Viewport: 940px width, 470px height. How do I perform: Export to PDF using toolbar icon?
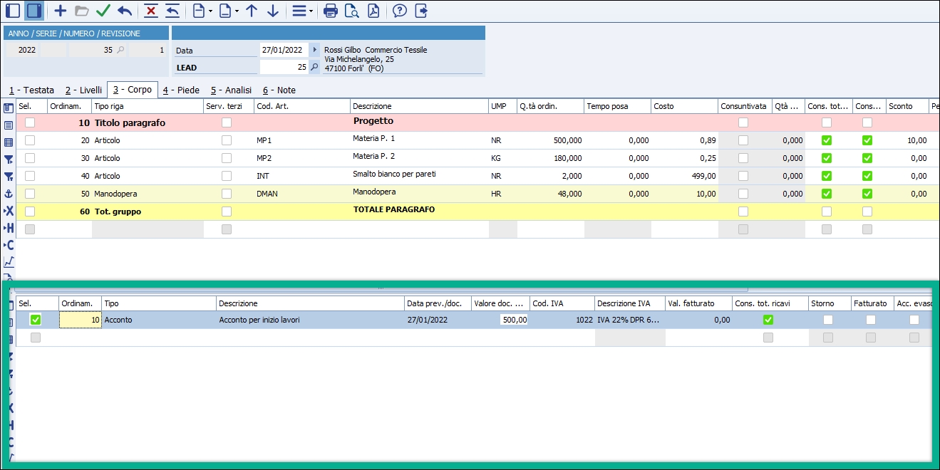(373, 11)
